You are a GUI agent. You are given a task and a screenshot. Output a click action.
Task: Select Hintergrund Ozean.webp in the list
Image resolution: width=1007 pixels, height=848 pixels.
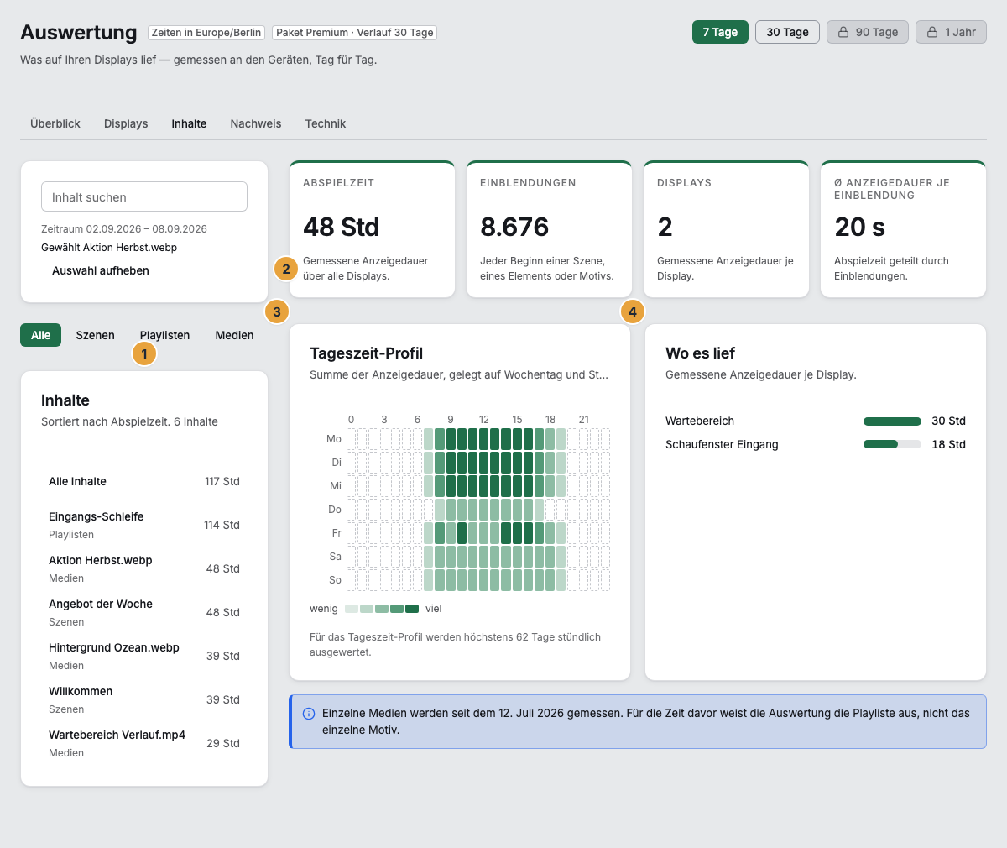144,656
